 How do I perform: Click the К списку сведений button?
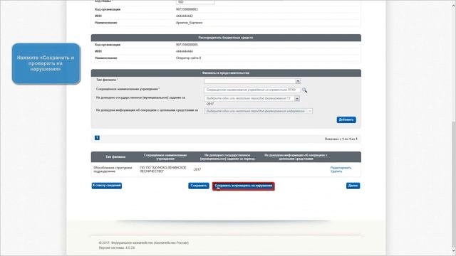coord(106,186)
